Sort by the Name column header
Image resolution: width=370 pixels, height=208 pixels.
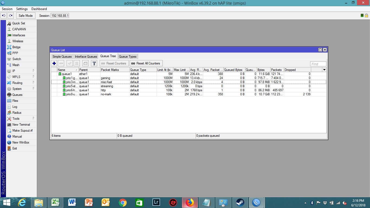click(67, 70)
